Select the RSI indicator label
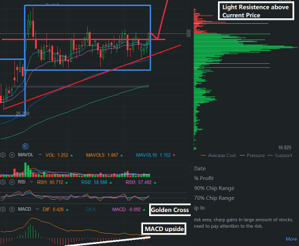This screenshot has height=246, width=299. click(x=22, y=182)
